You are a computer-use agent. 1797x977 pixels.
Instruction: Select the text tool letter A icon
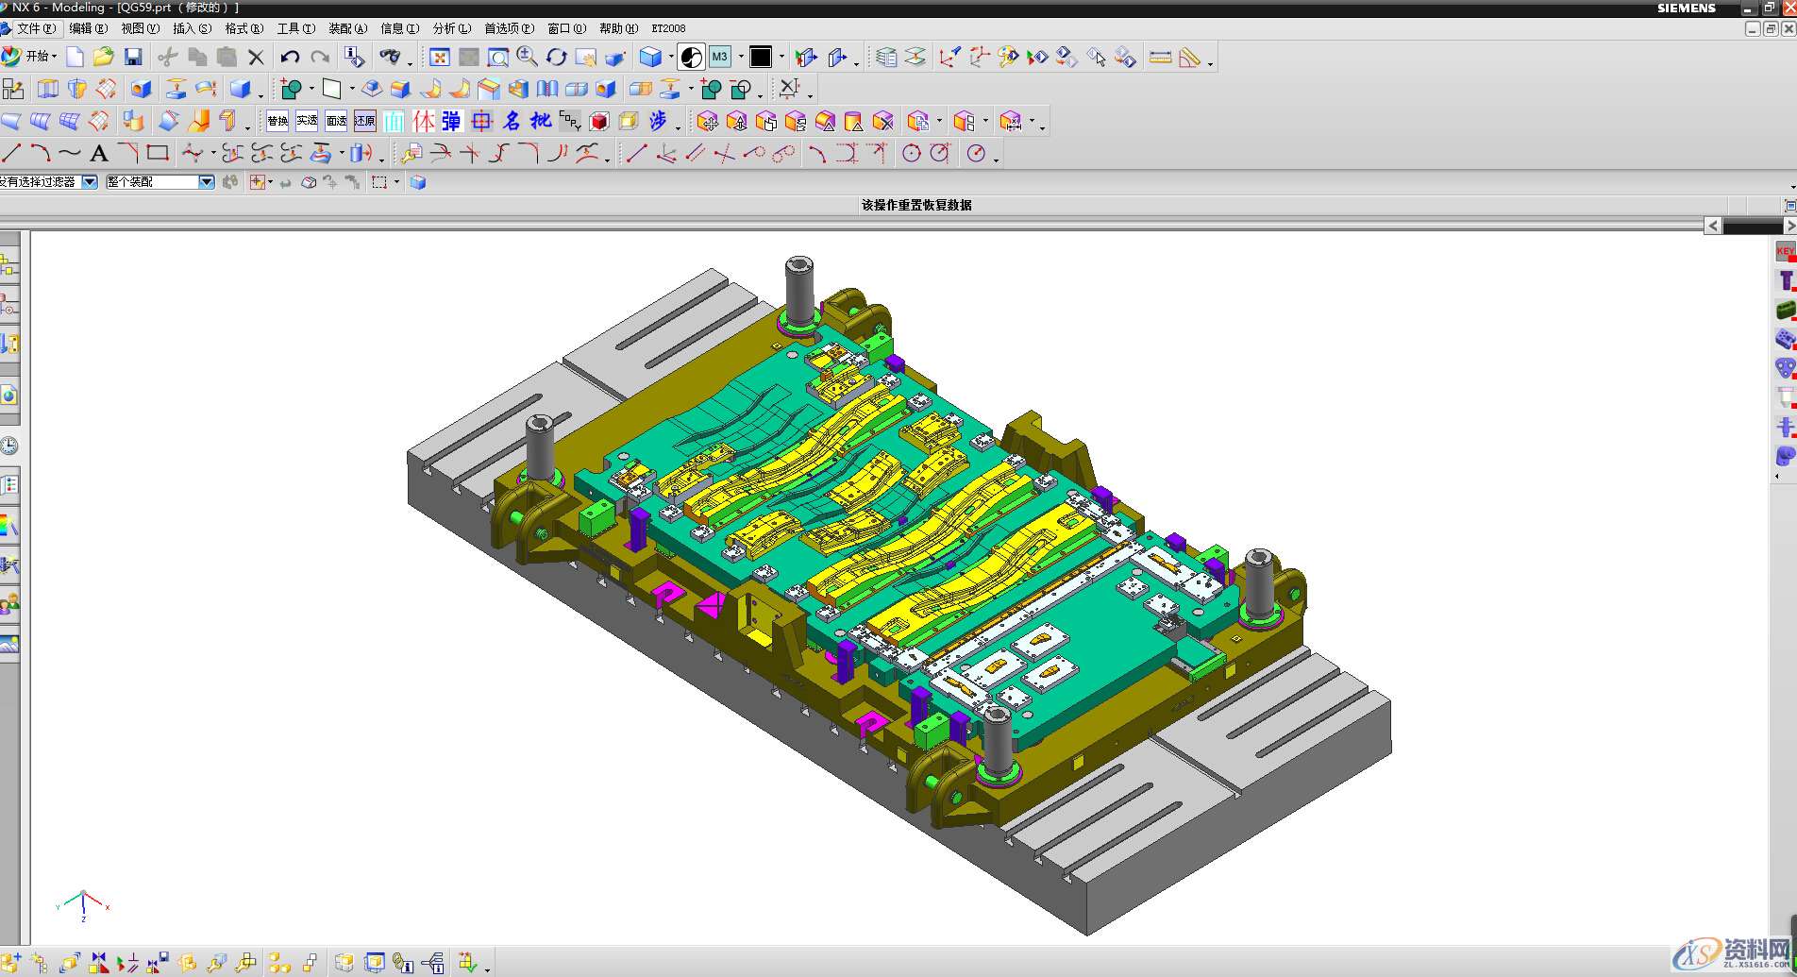tap(99, 154)
